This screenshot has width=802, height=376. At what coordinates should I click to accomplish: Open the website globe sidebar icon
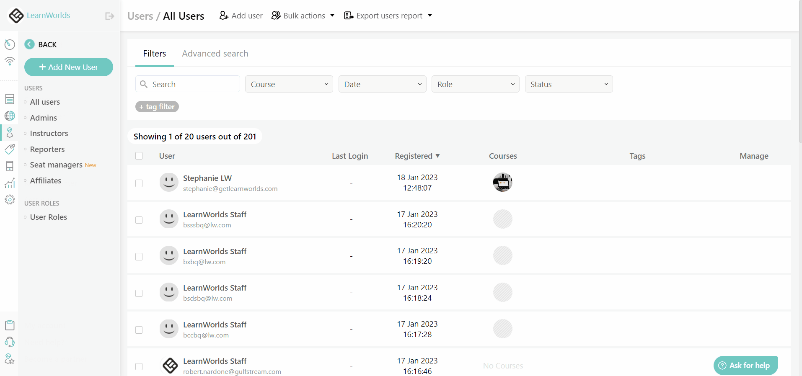(x=10, y=116)
